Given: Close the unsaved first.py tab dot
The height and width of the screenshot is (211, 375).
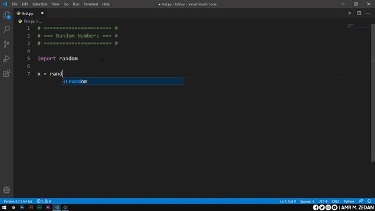Looking at the screenshot, I should coord(42,13).
